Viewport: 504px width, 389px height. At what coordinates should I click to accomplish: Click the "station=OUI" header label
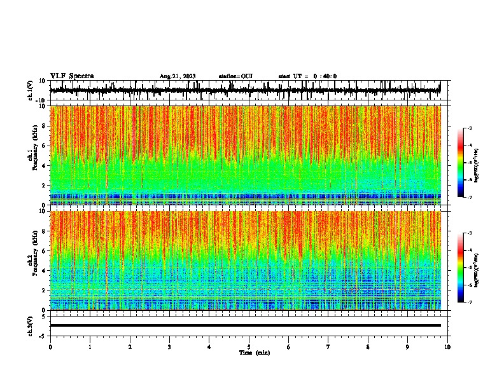[235, 76]
